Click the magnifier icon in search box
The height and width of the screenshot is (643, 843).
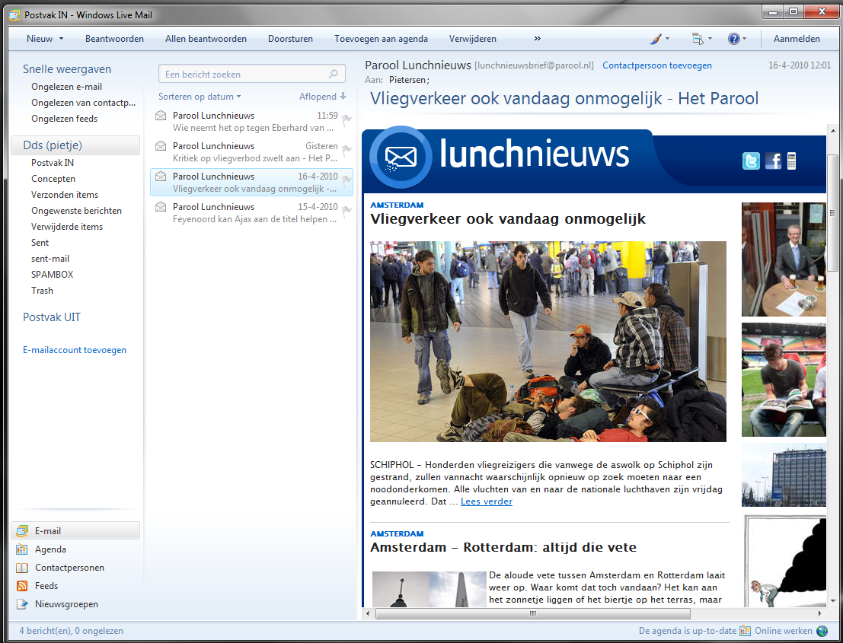(334, 74)
